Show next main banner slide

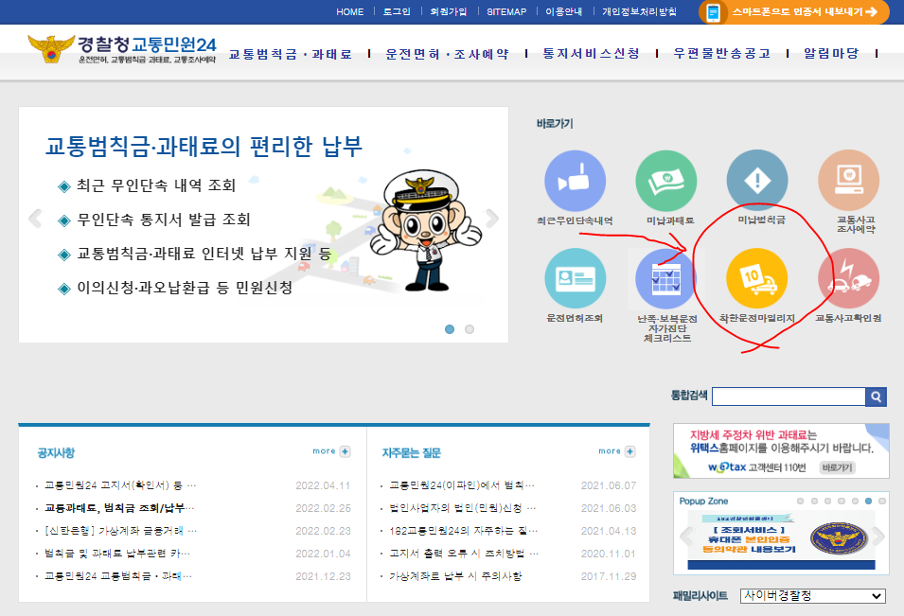click(x=492, y=219)
